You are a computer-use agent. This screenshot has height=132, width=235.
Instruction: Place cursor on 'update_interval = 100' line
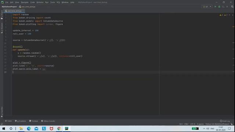[x=25, y=30]
